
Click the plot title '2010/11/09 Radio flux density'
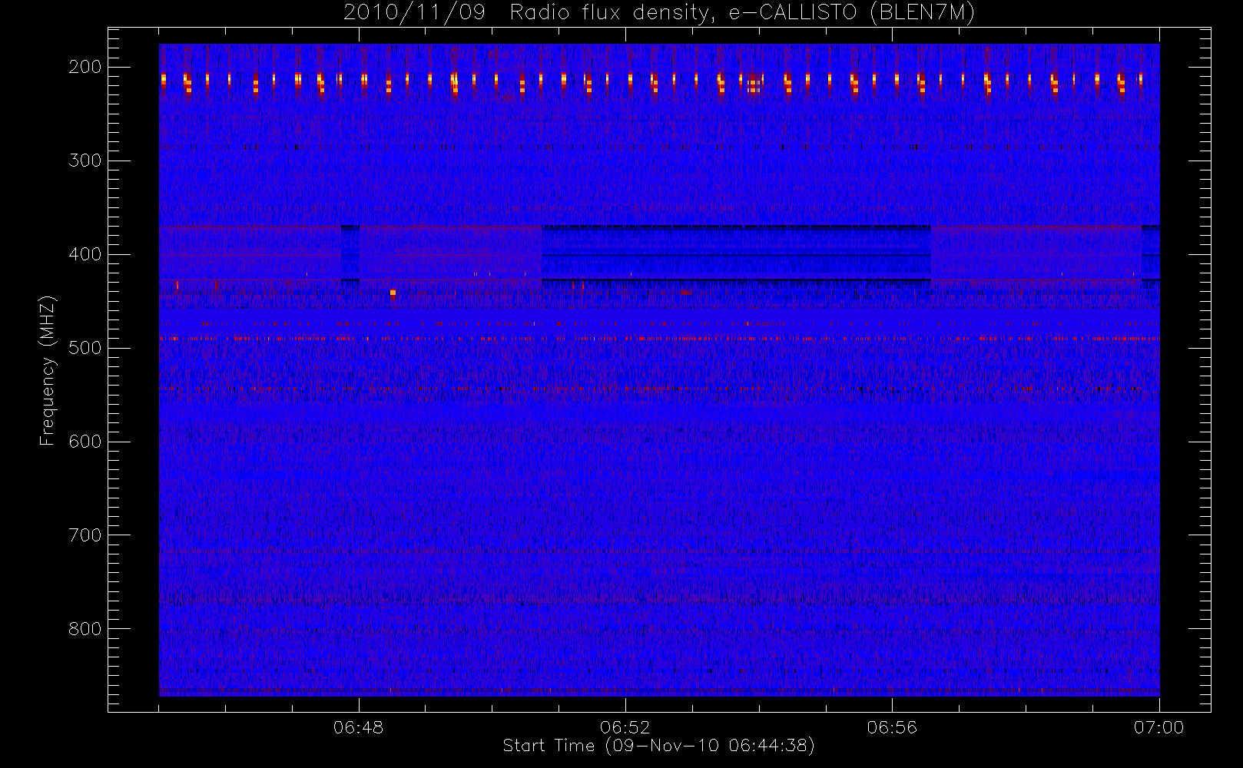[659, 13]
